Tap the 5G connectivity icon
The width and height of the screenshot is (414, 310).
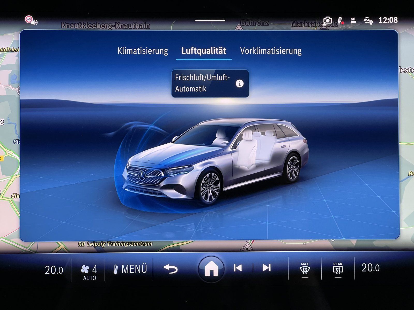click(353, 20)
